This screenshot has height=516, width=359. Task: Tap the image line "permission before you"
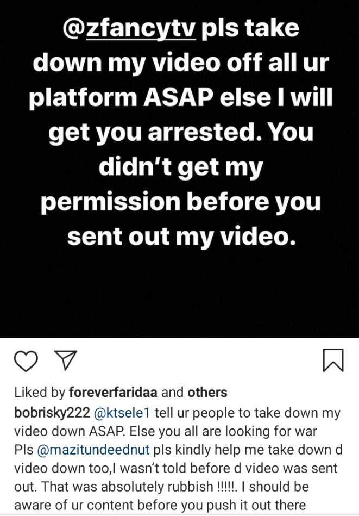[180, 202]
